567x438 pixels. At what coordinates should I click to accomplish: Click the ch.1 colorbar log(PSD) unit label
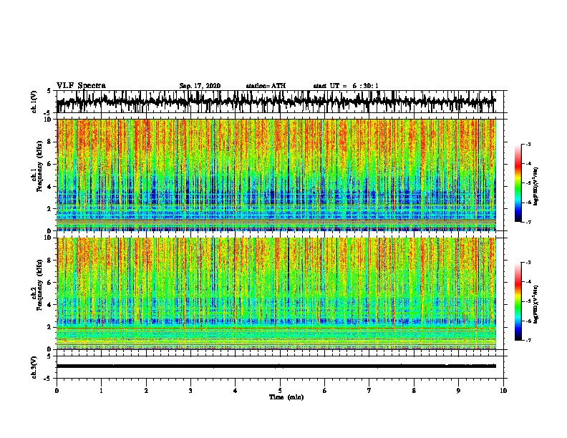pyautogui.click(x=535, y=187)
